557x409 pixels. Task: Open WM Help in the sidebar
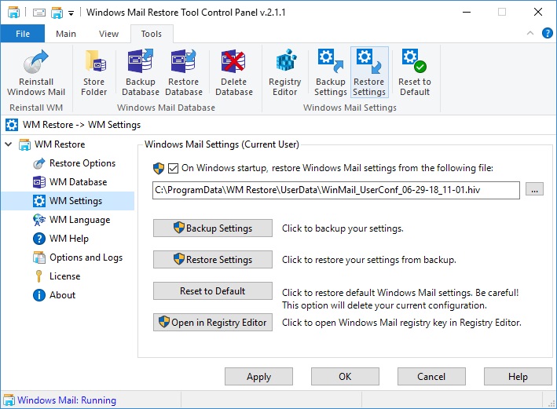coord(69,239)
